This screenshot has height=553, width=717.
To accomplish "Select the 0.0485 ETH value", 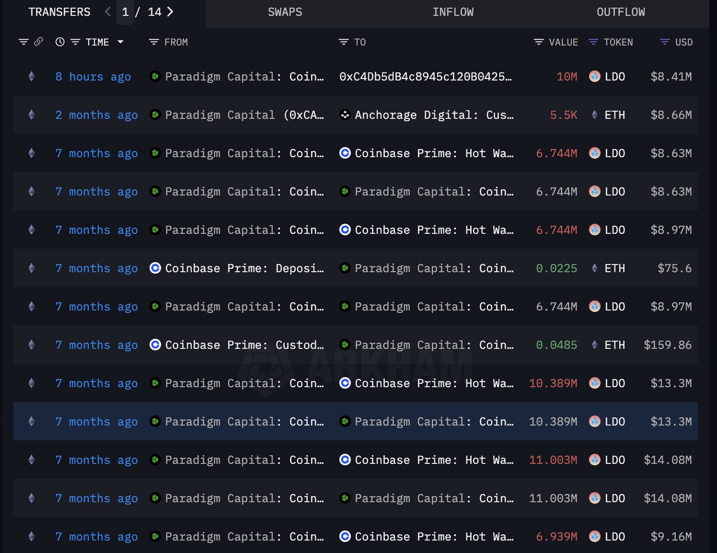I will point(556,345).
